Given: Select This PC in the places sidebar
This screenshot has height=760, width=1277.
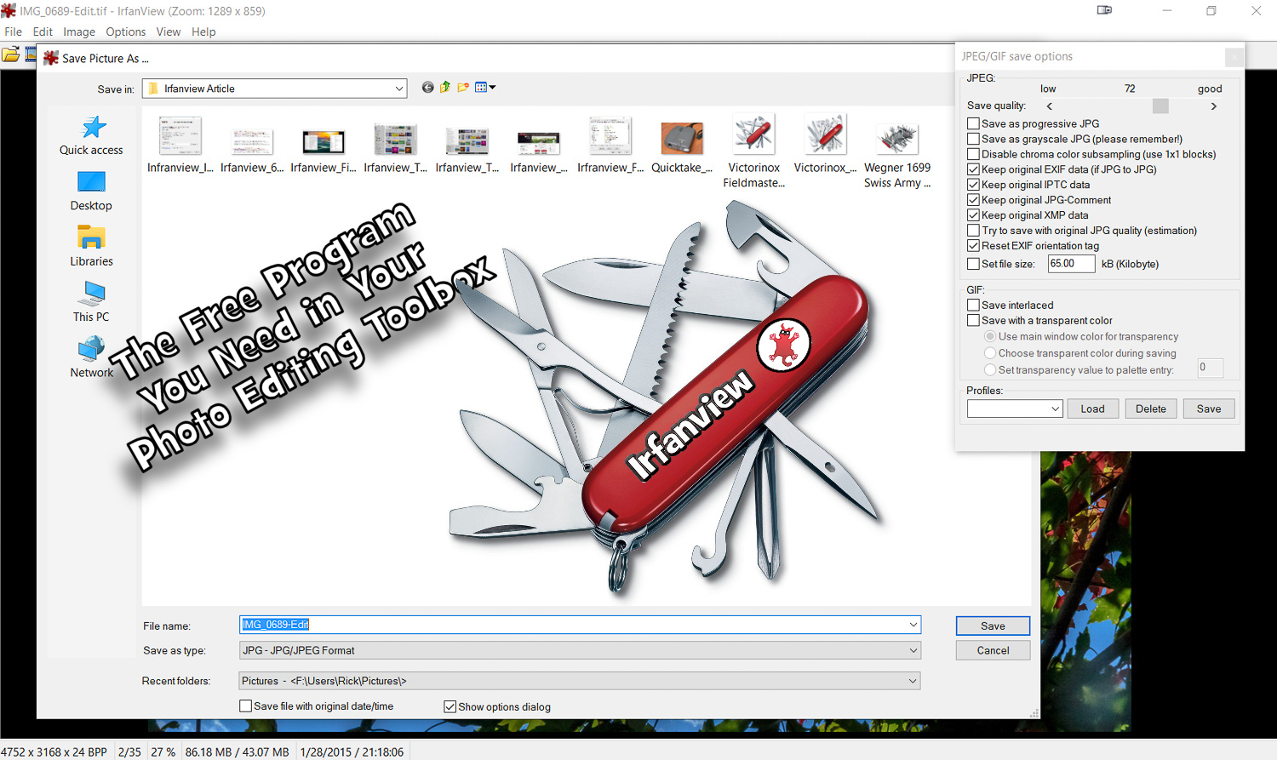Looking at the screenshot, I should coord(91,302).
